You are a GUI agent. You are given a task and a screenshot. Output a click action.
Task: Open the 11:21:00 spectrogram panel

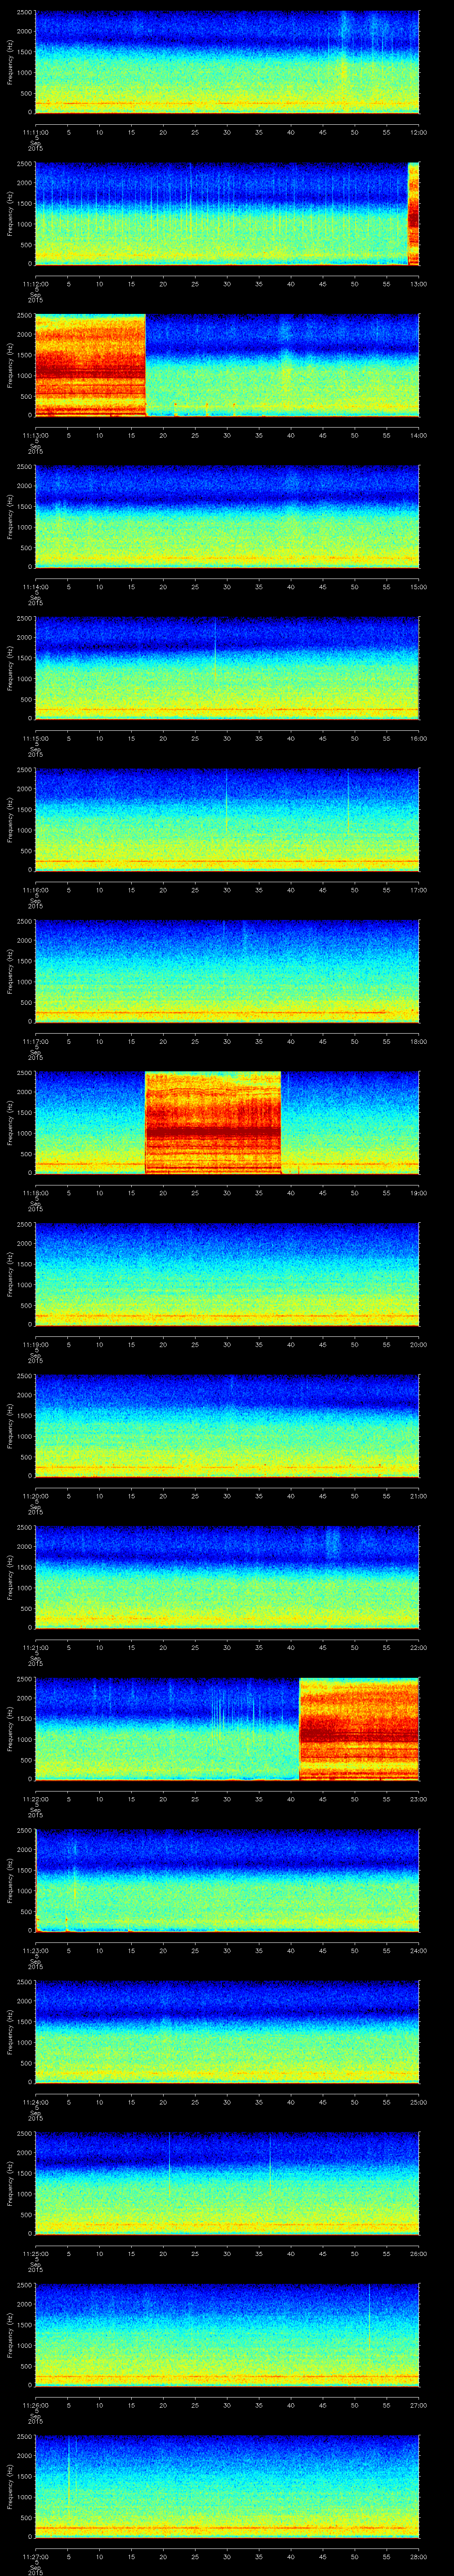(227, 1577)
